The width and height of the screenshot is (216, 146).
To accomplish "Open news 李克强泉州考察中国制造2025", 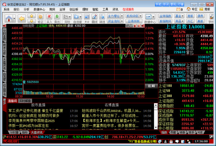I will click(32, 121).
